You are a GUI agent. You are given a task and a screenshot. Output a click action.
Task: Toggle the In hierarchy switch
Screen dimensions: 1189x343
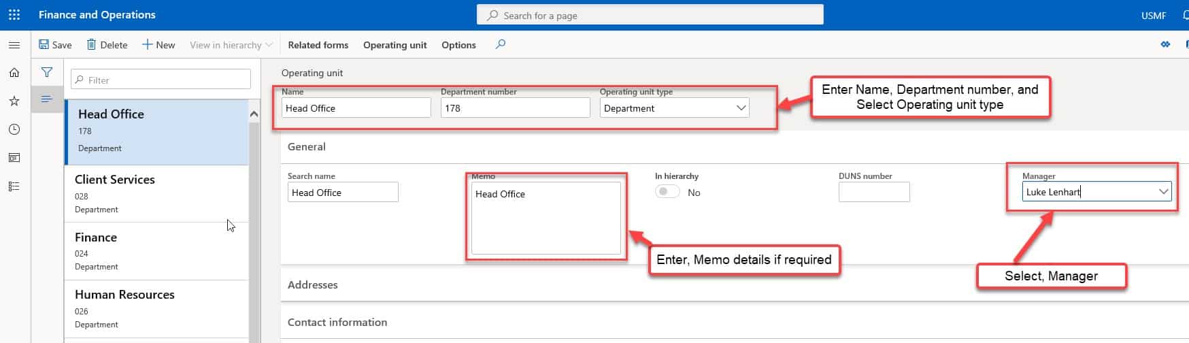667,192
